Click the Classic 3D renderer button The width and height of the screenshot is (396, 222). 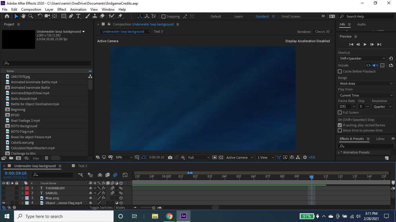[322, 32]
